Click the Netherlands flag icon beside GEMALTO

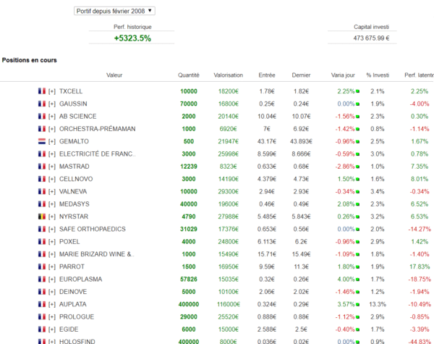(x=42, y=141)
